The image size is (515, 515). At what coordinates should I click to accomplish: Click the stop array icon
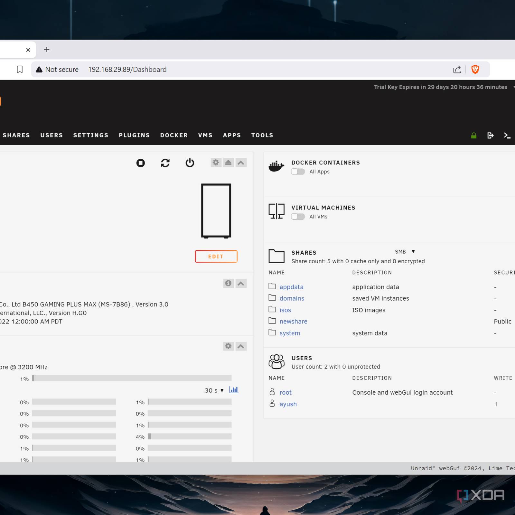[x=140, y=163]
